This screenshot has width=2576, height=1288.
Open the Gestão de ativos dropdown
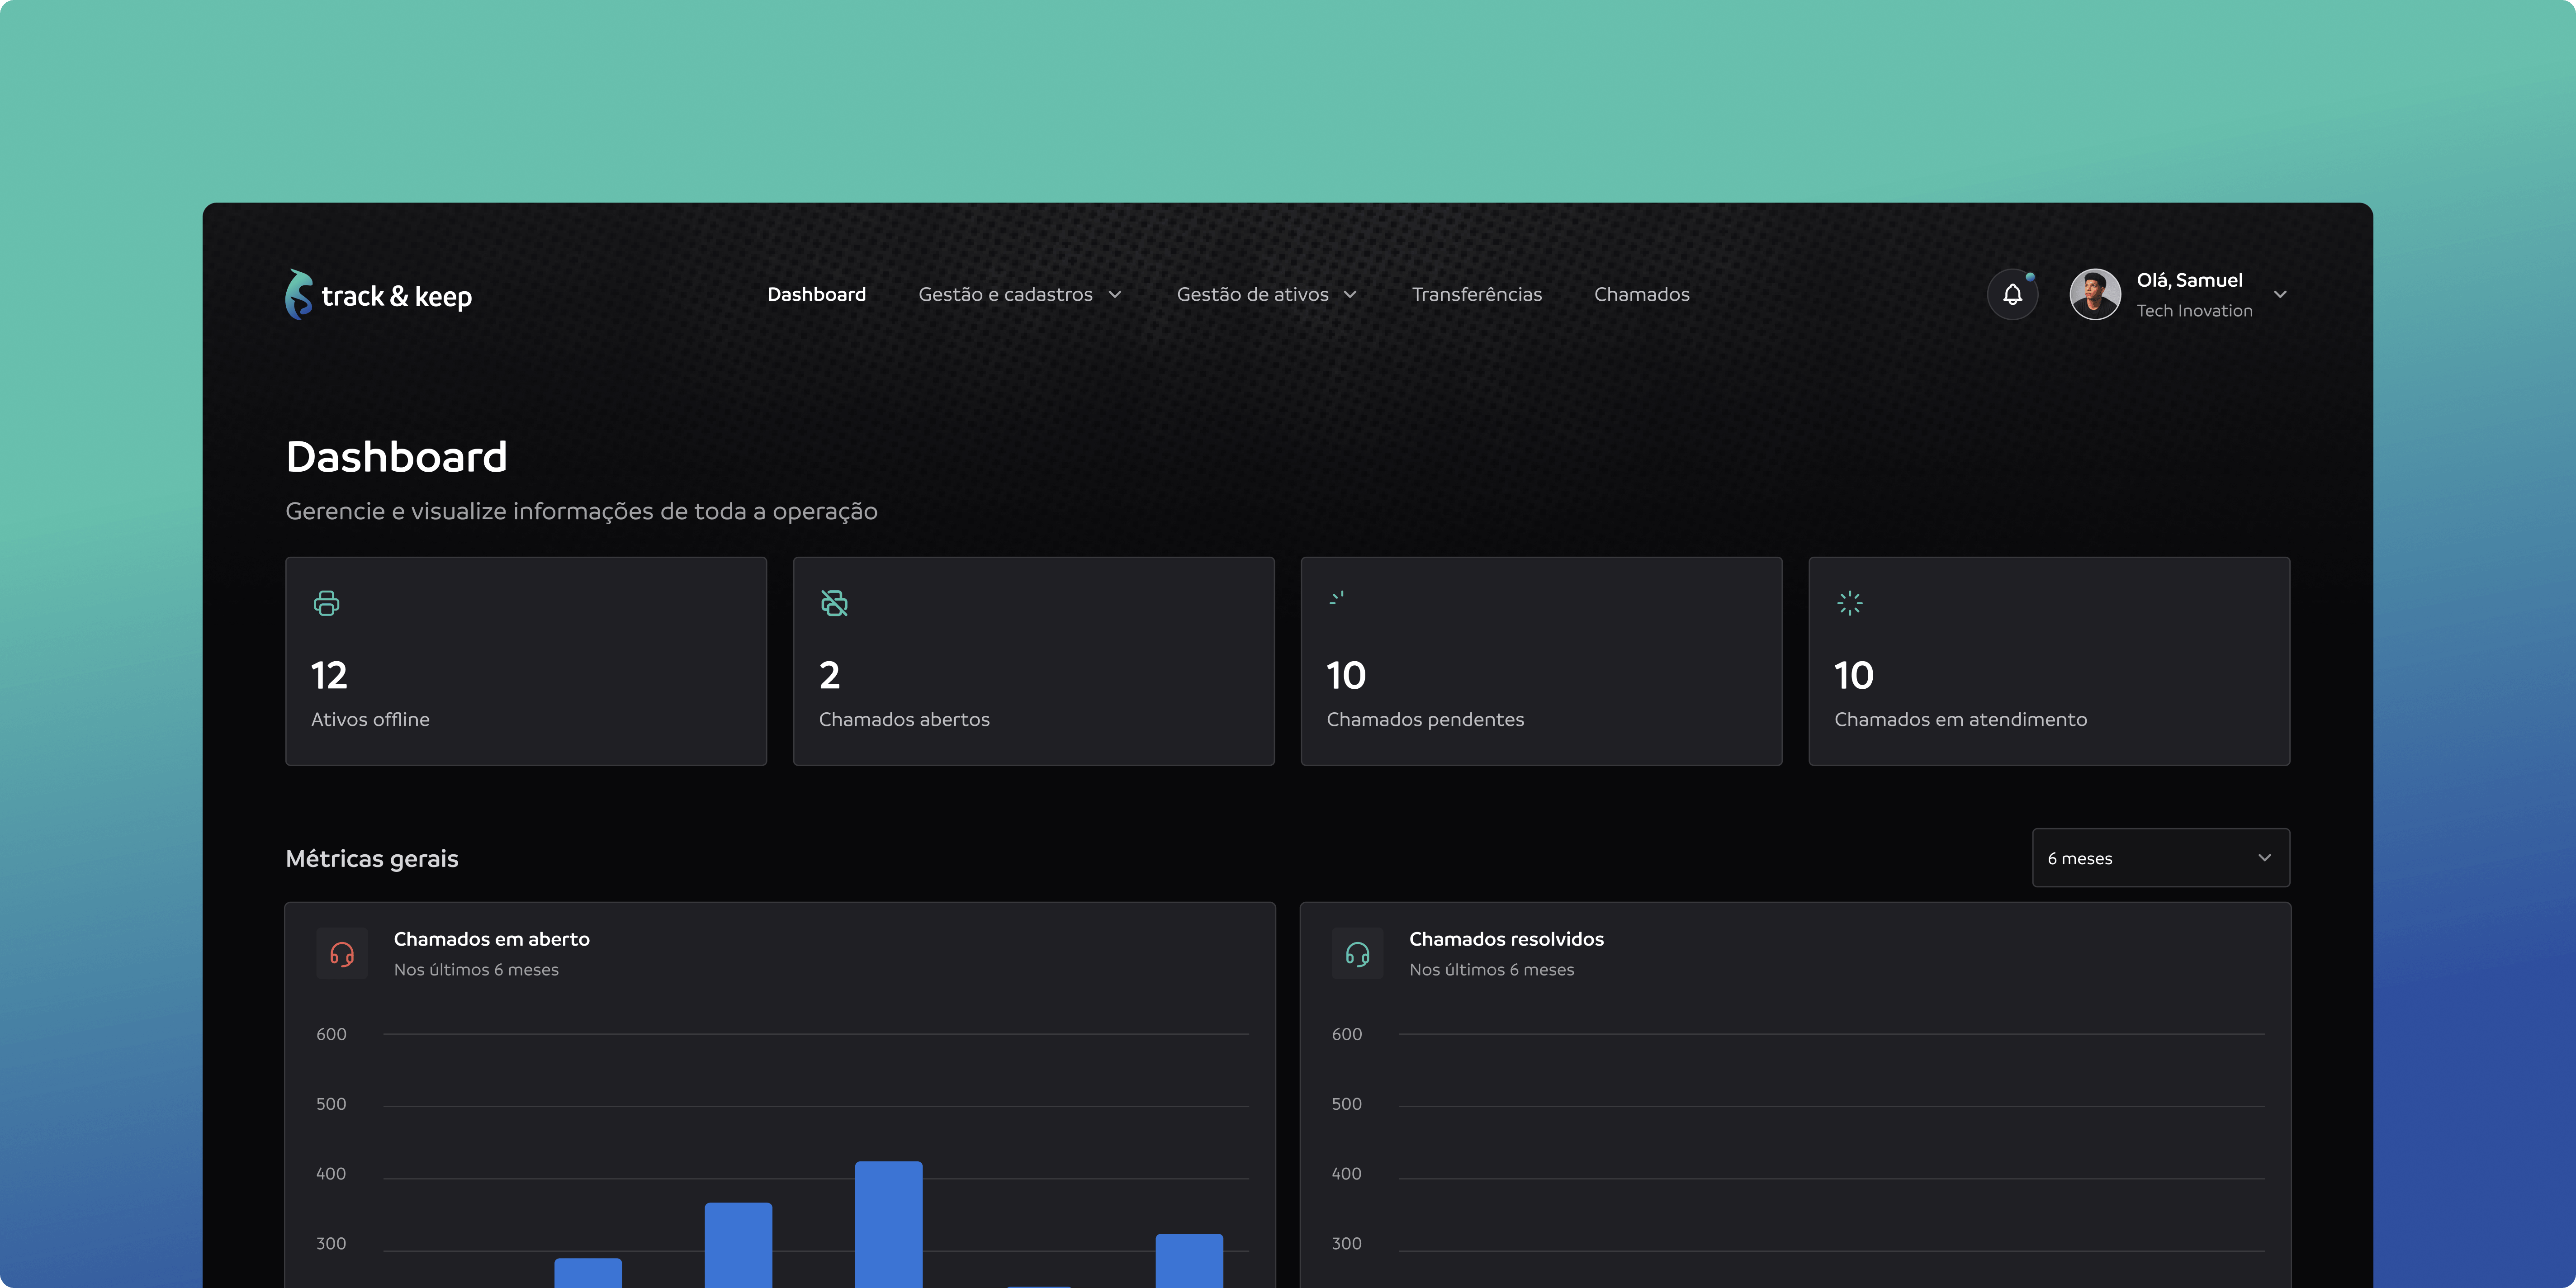coord(1267,294)
